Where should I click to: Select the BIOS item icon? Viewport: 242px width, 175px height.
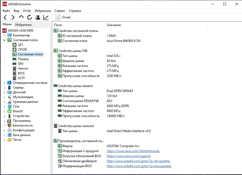(14, 73)
